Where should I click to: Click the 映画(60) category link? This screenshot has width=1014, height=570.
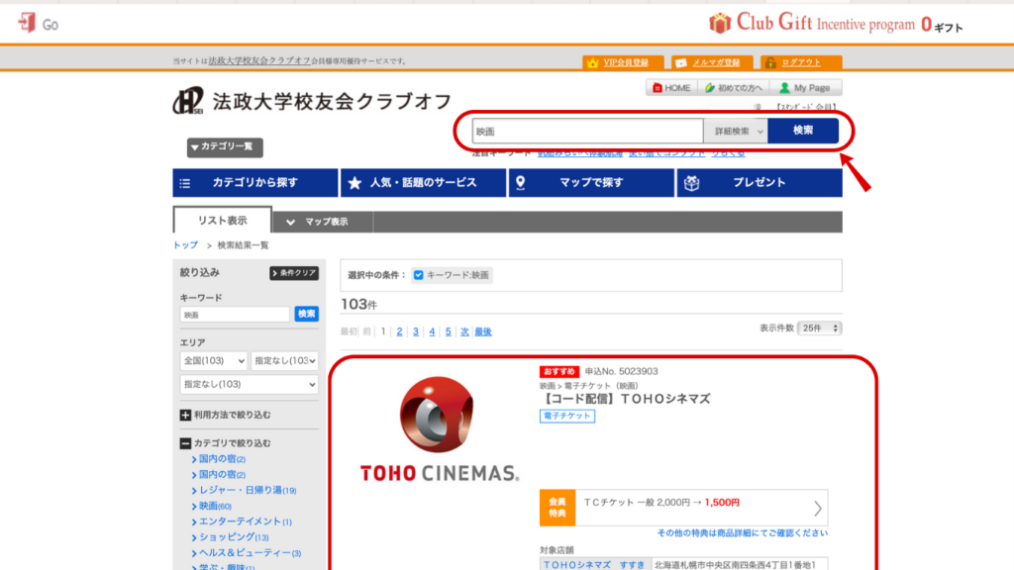point(215,506)
